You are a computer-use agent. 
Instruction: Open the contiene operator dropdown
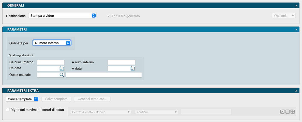[156, 112]
